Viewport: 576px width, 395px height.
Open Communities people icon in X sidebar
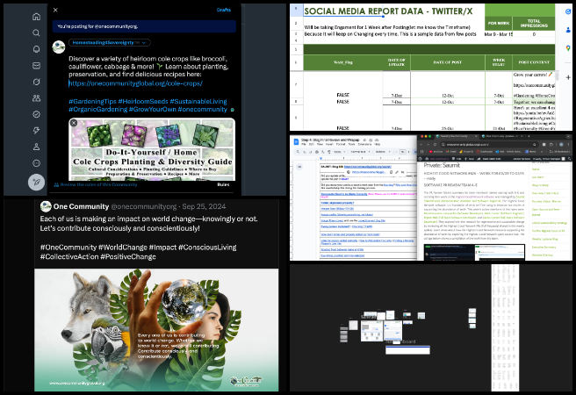(36, 98)
